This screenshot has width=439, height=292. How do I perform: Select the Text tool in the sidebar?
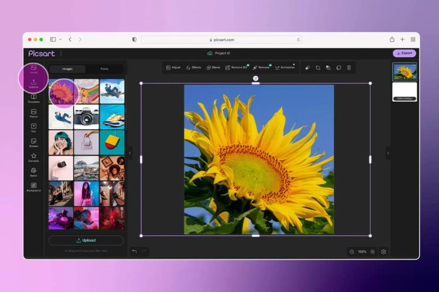[x=34, y=128]
